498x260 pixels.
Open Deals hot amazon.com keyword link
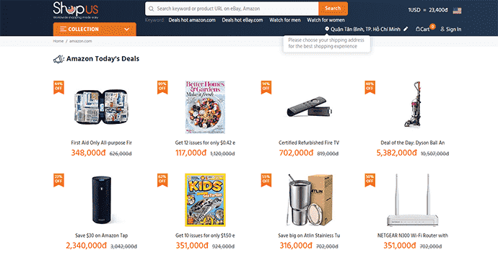192,20
